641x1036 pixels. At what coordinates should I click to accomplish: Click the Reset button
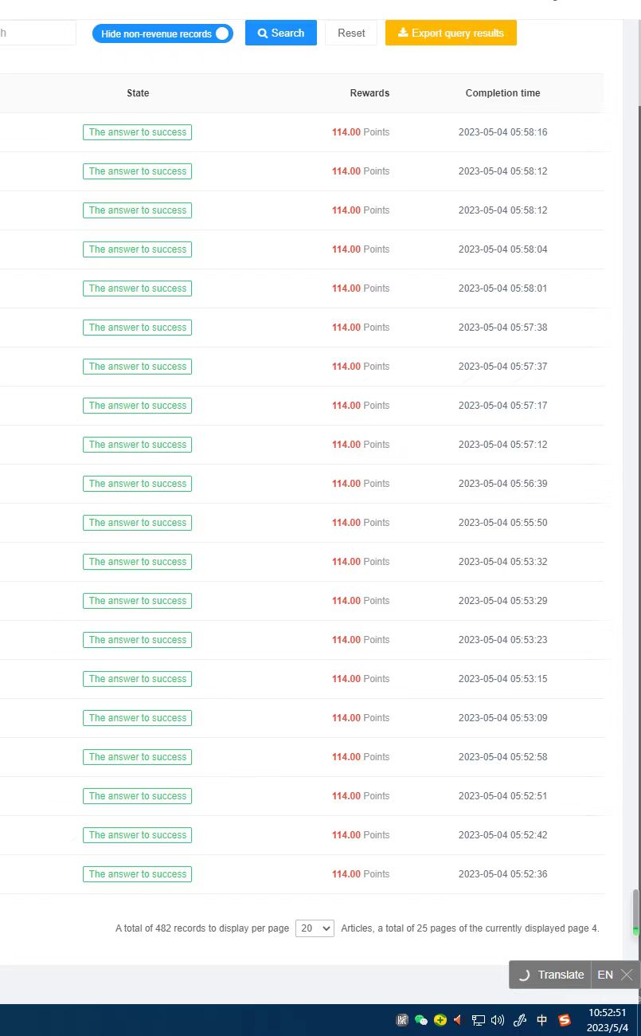tap(351, 33)
